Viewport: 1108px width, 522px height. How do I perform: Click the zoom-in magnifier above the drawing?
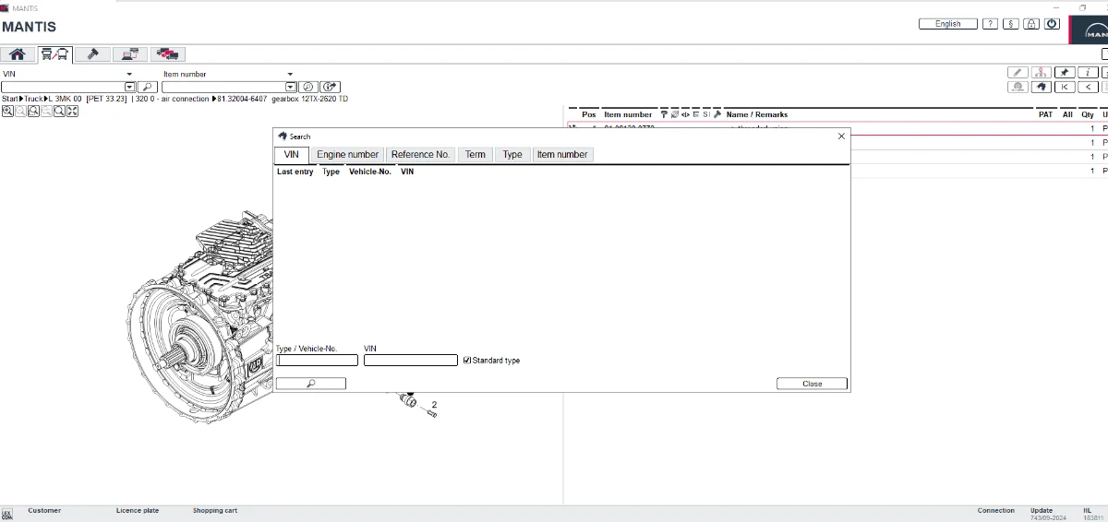pos(7,112)
